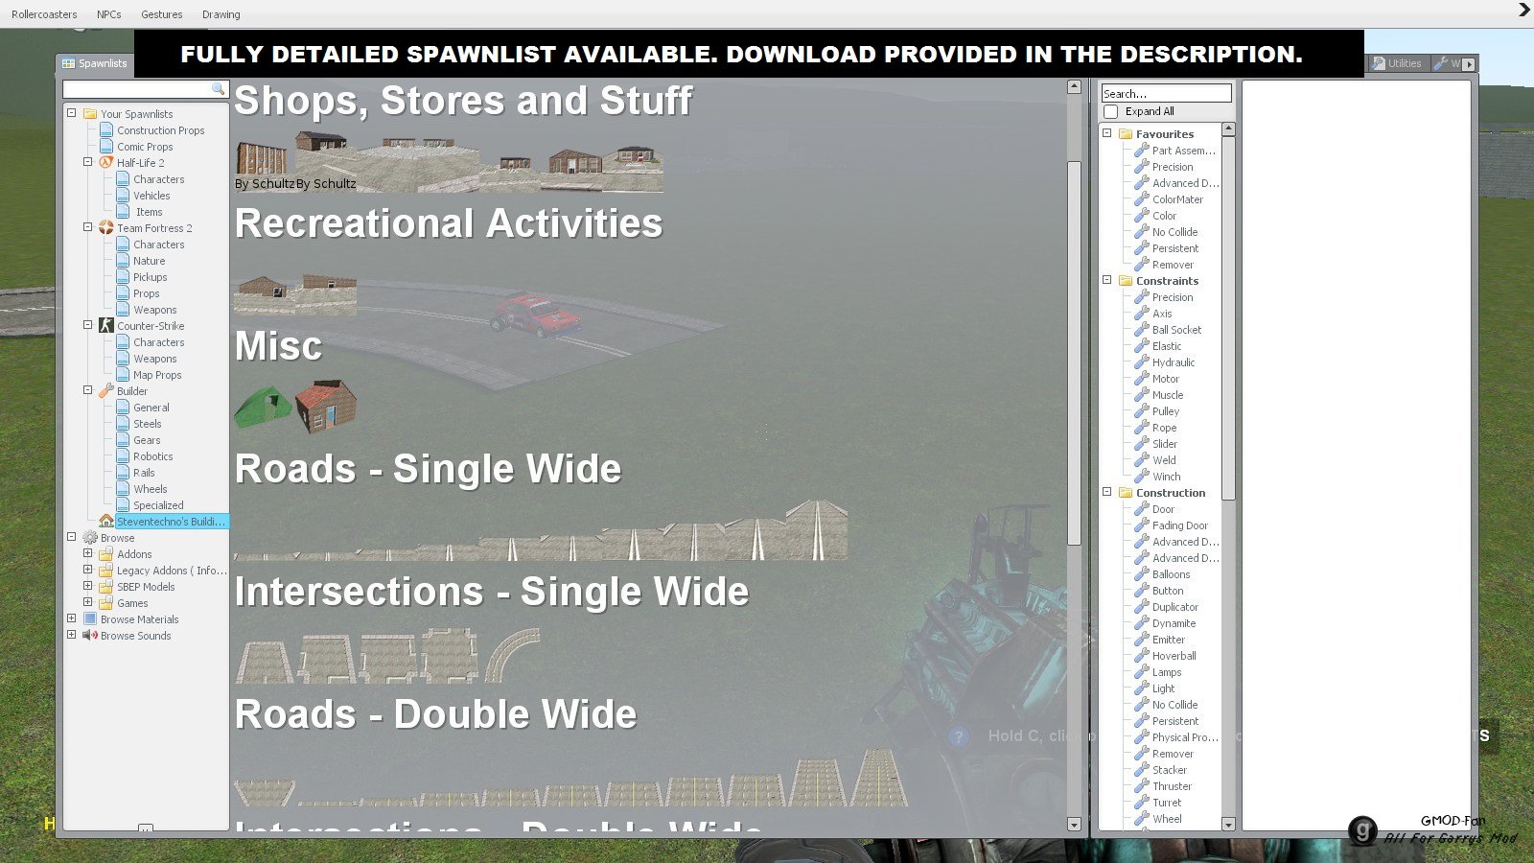Image resolution: width=1534 pixels, height=863 pixels.
Task: Expand the Browse Sounds node
Action: pos(72,635)
